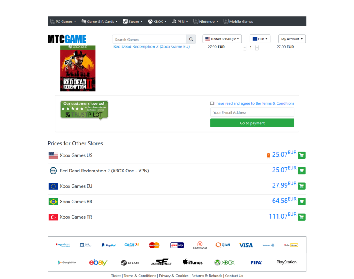This screenshot has width=354, height=279.
Task: Click the CASHU payment logo
Action: (x=132, y=245)
